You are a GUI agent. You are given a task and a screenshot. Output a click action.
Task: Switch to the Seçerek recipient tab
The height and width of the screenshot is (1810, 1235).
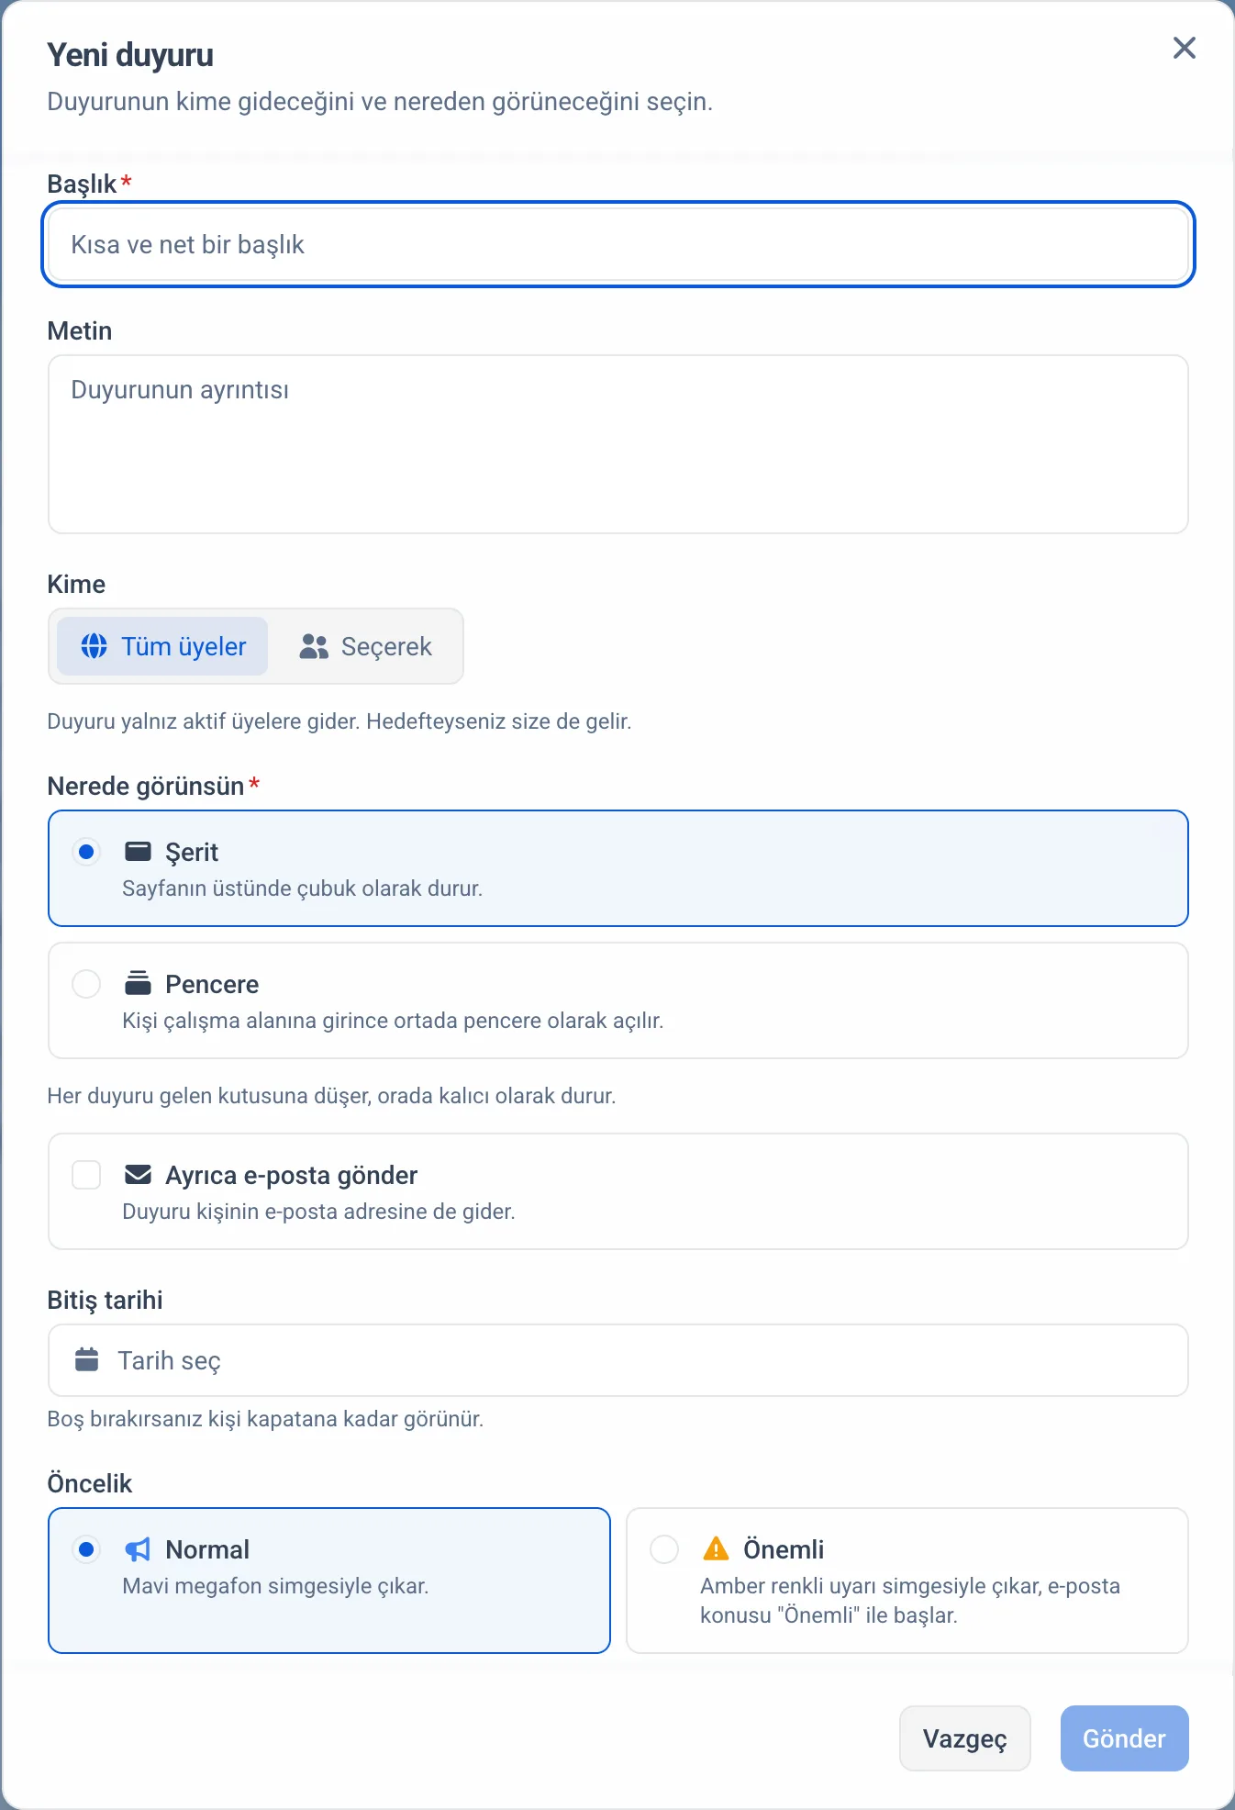click(366, 646)
